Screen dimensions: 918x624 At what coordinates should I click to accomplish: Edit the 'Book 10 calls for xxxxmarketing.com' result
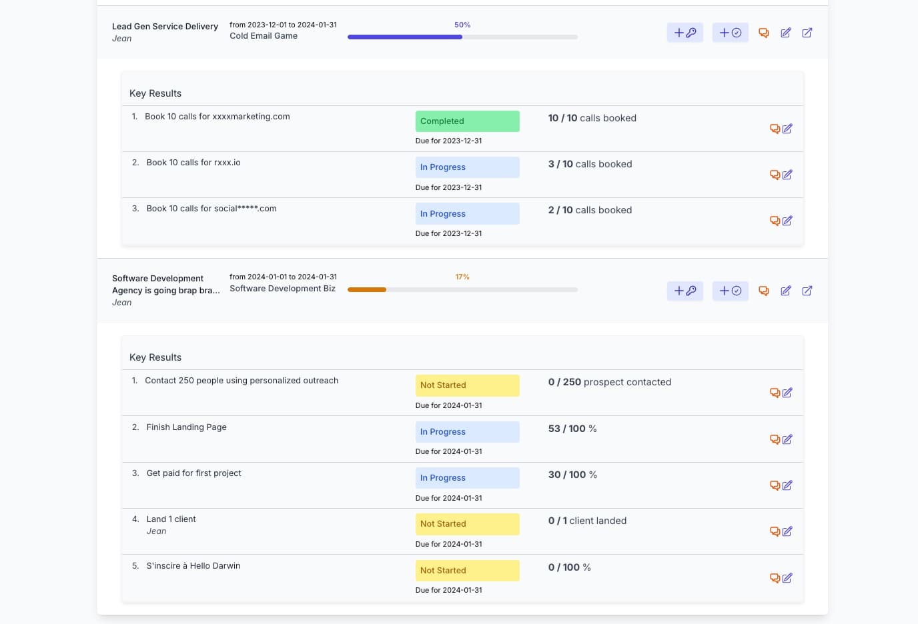pos(787,129)
